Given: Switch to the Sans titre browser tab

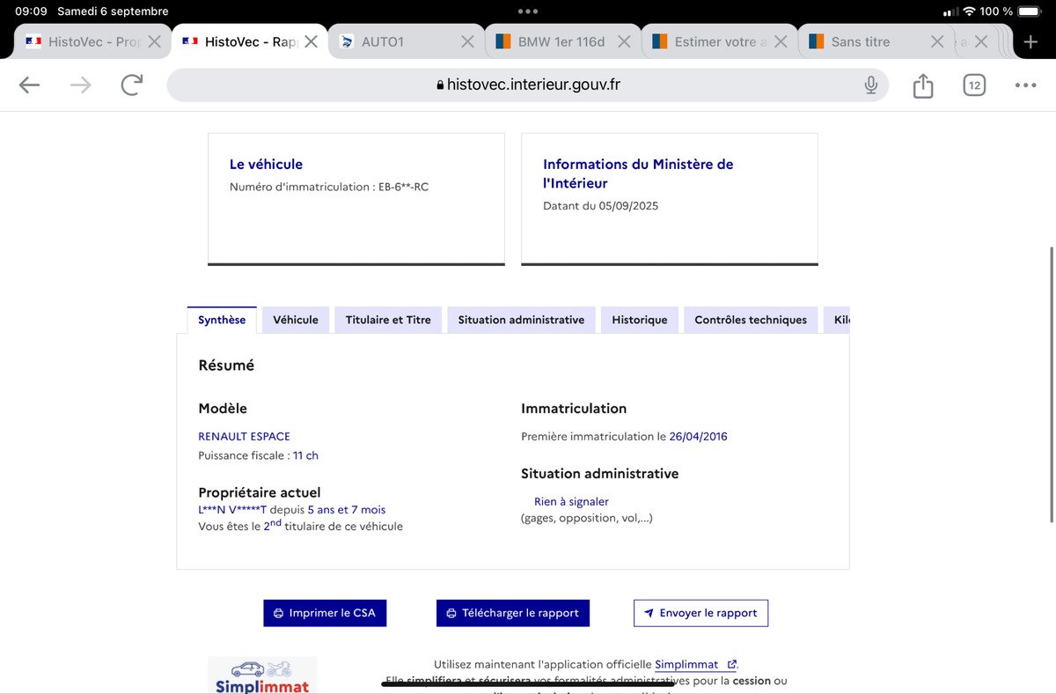Looking at the screenshot, I should pyautogui.click(x=876, y=41).
